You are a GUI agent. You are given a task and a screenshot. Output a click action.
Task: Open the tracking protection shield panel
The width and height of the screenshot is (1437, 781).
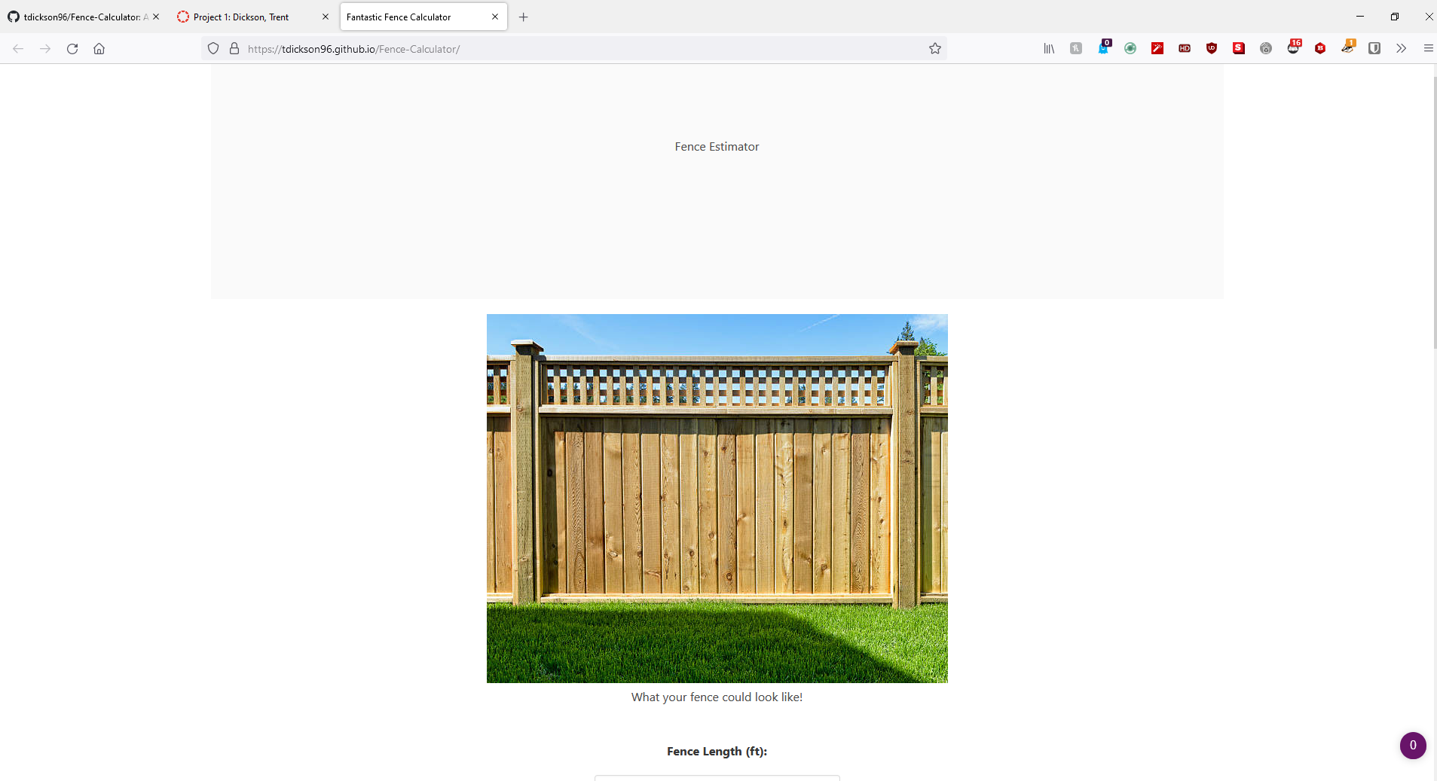[x=213, y=49]
